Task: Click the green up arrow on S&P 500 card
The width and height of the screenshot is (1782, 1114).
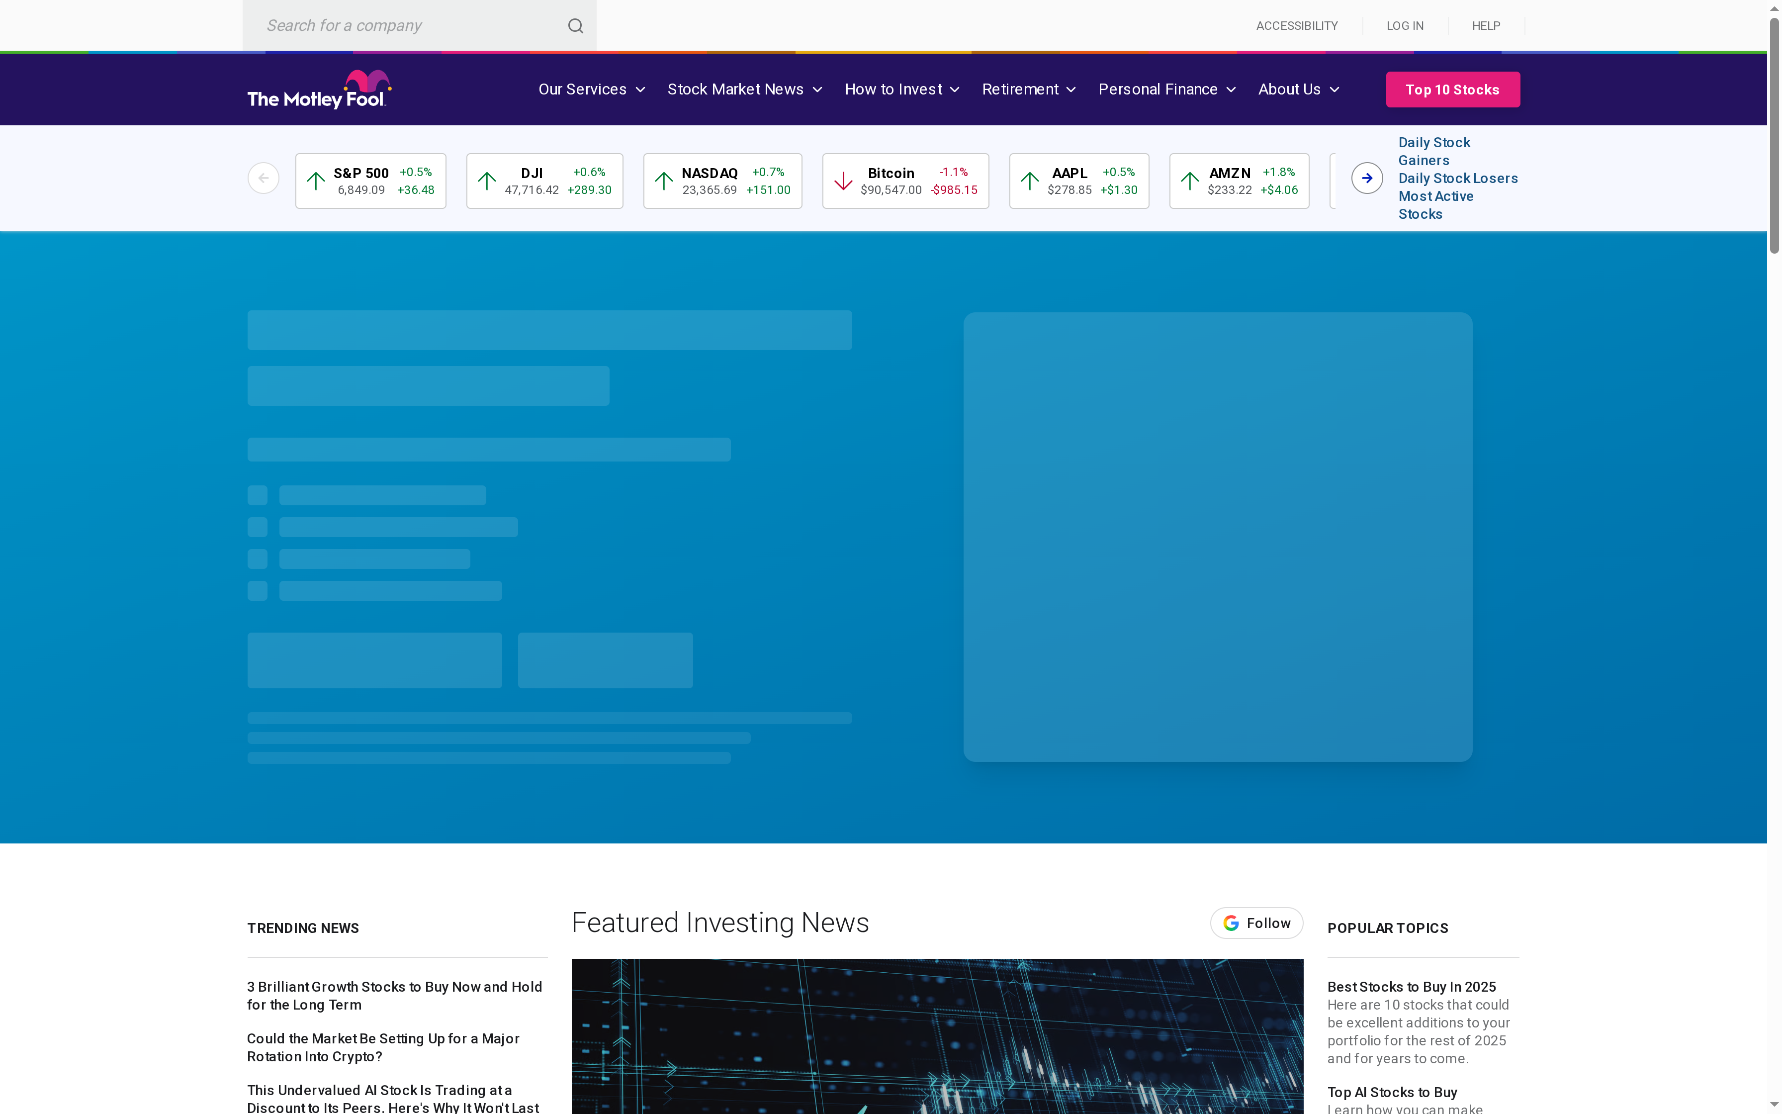Action: [x=316, y=181]
